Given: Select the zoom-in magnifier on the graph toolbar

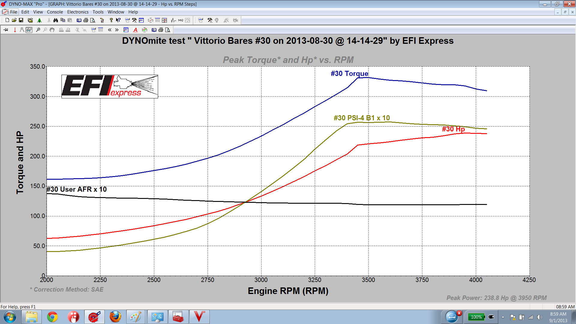Looking at the screenshot, I should pos(38,30).
